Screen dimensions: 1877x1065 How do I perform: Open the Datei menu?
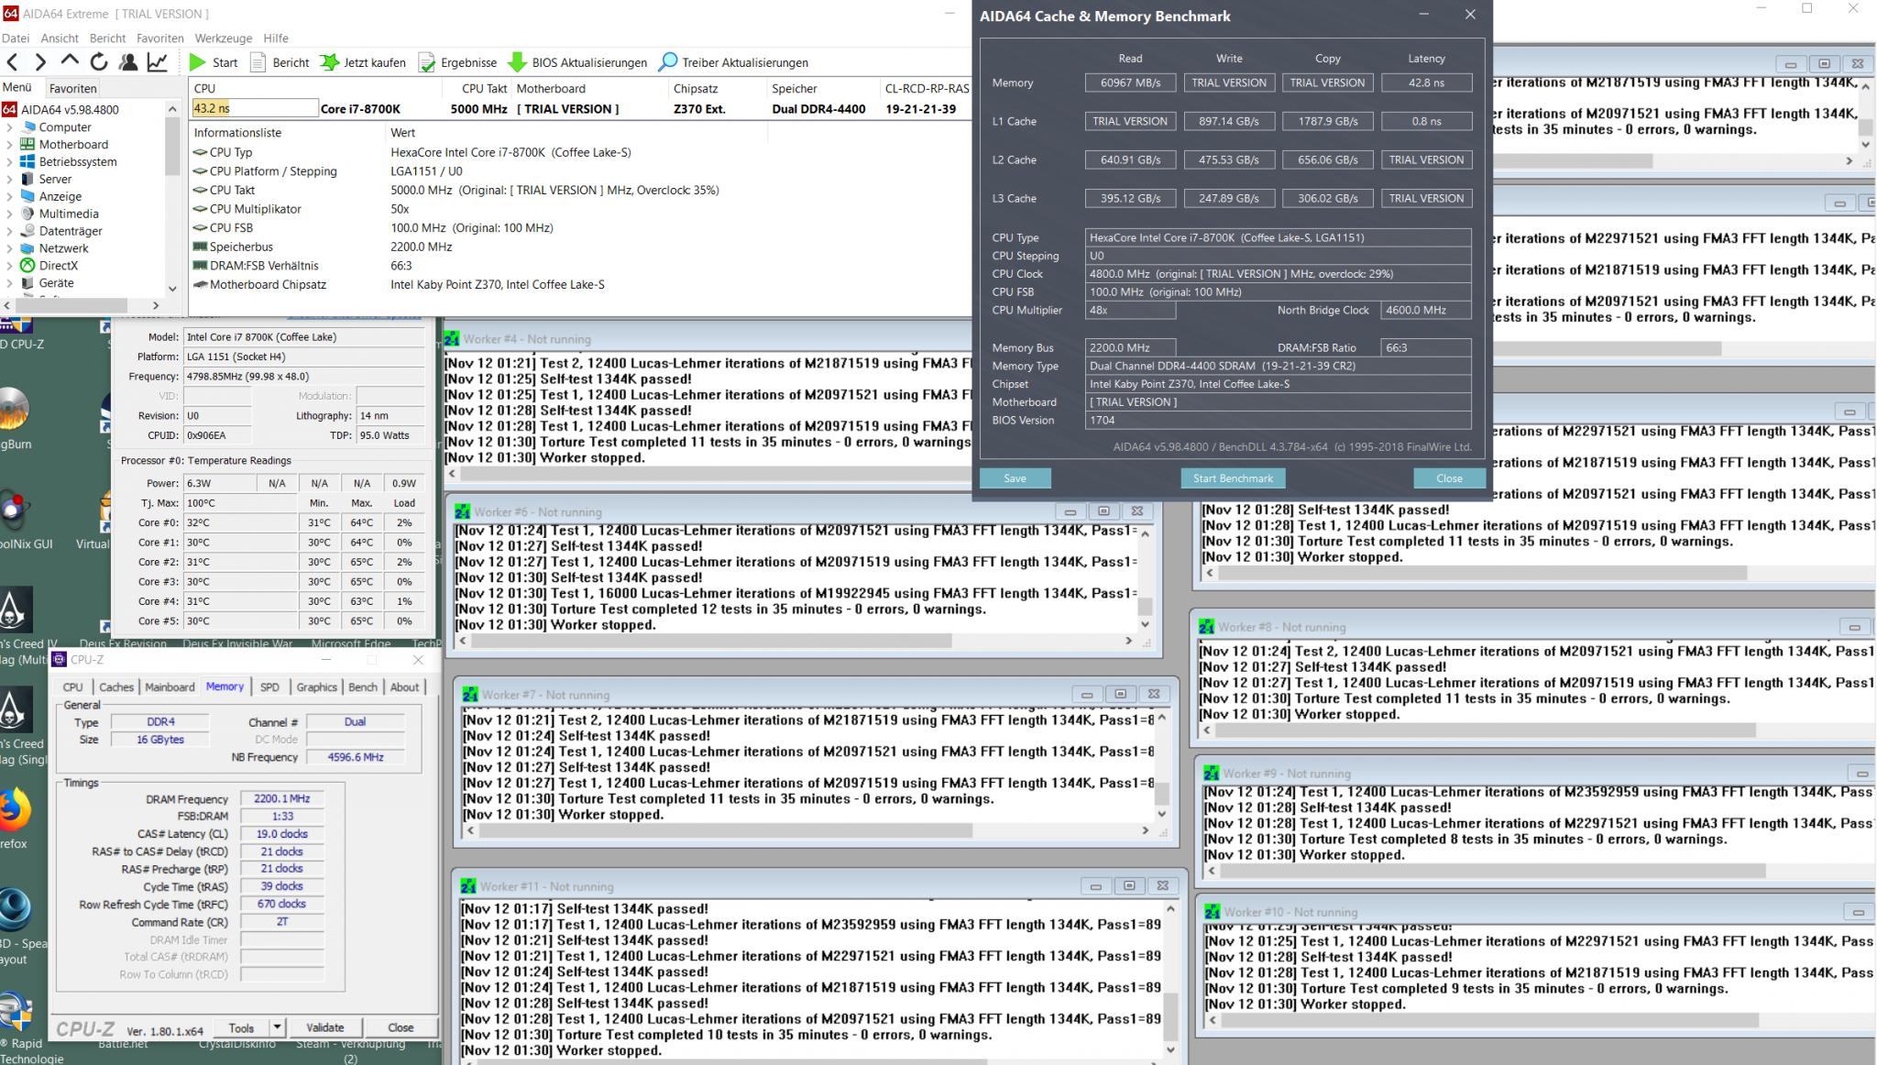pos(16,38)
